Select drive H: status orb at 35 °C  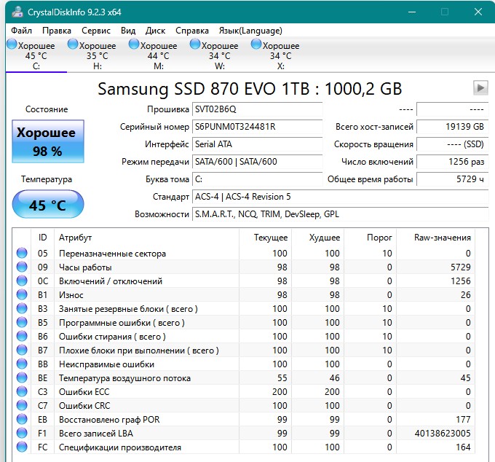[x=73, y=44]
